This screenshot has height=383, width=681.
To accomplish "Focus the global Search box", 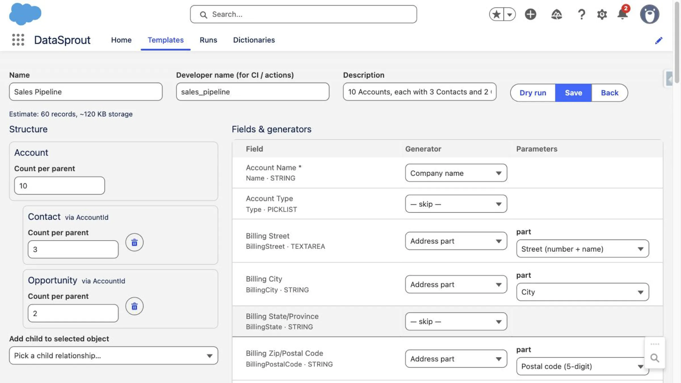I will (303, 14).
